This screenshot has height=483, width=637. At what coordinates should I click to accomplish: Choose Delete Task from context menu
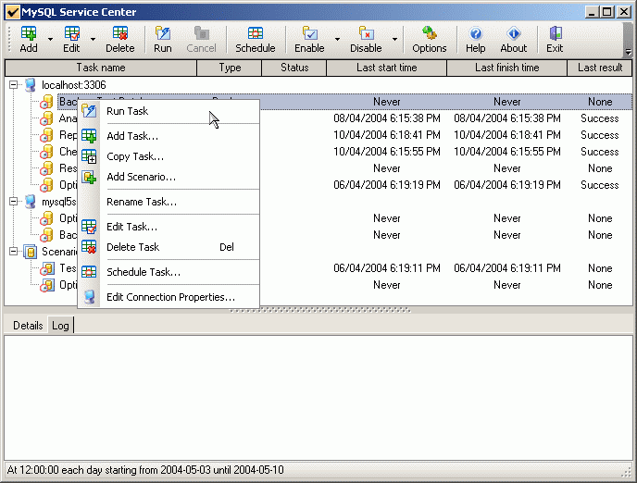pos(169,247)
